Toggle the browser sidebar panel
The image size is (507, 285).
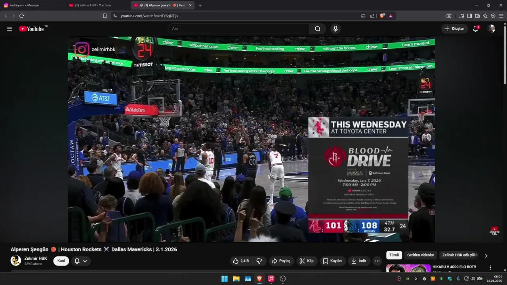pos(469,16)
